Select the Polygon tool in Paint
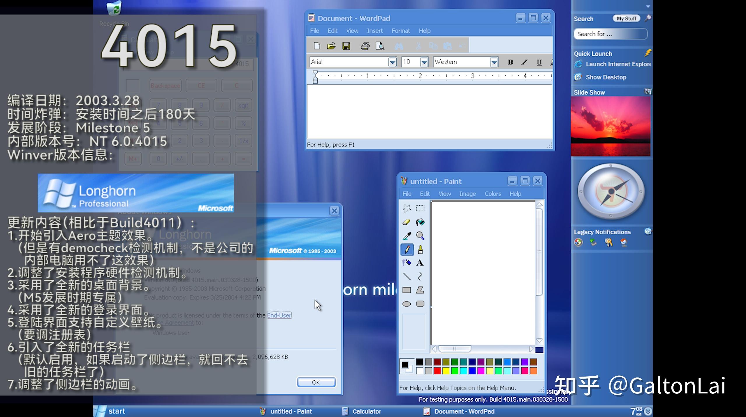 (420, 290)
